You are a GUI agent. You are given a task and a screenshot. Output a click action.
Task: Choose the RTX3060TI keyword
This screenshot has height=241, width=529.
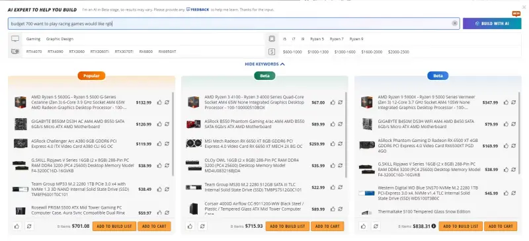(100, 52)
